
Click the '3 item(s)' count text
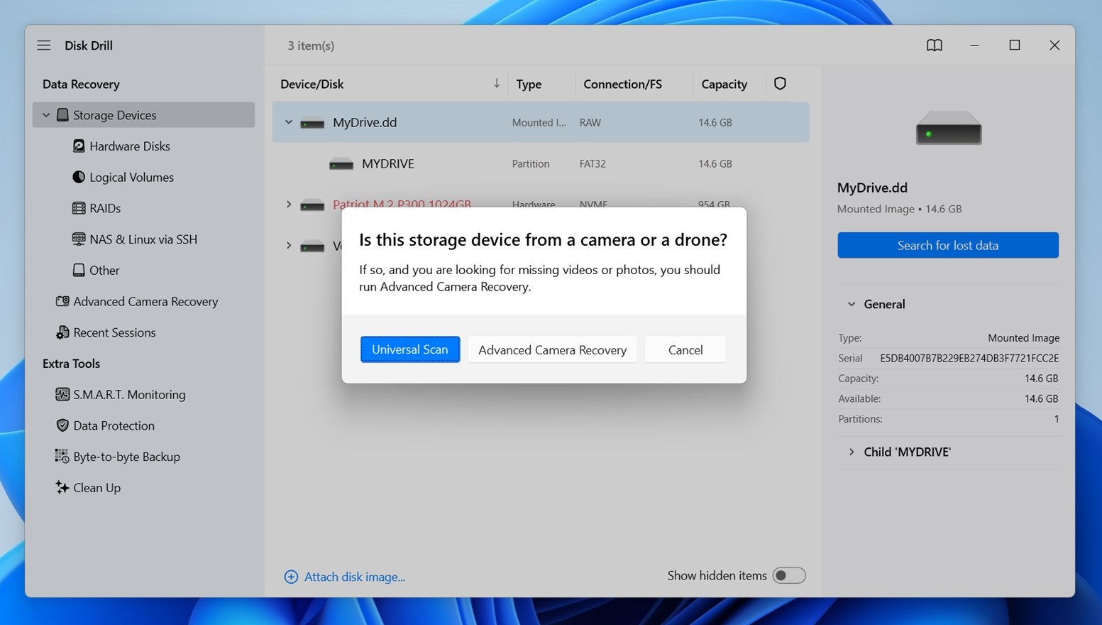311,45
